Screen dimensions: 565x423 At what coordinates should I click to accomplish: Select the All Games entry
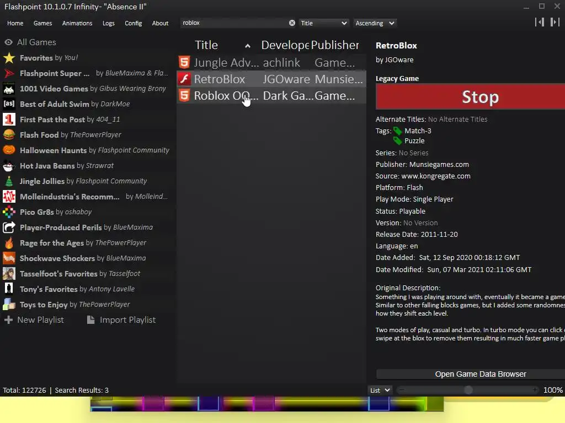pos(87,42)
